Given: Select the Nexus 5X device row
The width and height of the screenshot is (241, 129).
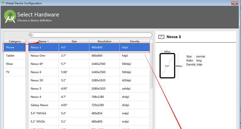Looking at the screenshot, I should click(89, 80).
